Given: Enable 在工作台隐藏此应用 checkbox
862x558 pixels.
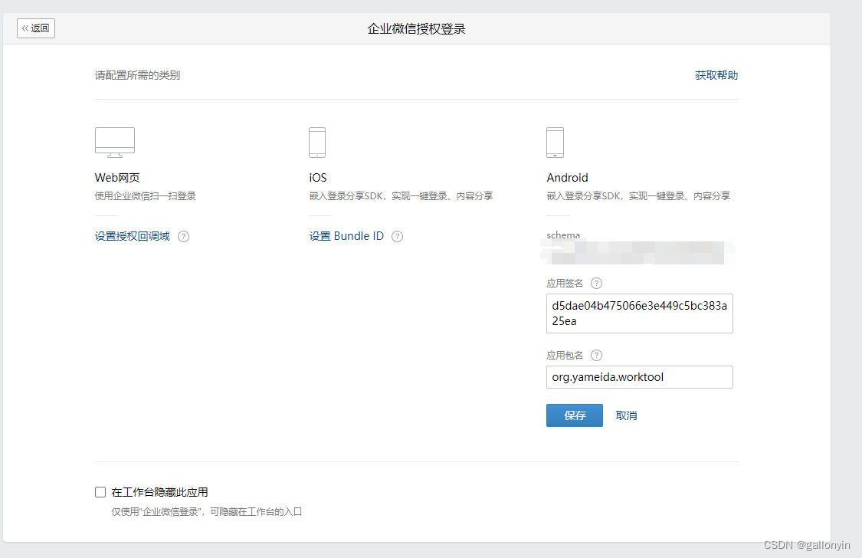Looking at the screenshot, I should pyautogui.click(x=100, y=492).
